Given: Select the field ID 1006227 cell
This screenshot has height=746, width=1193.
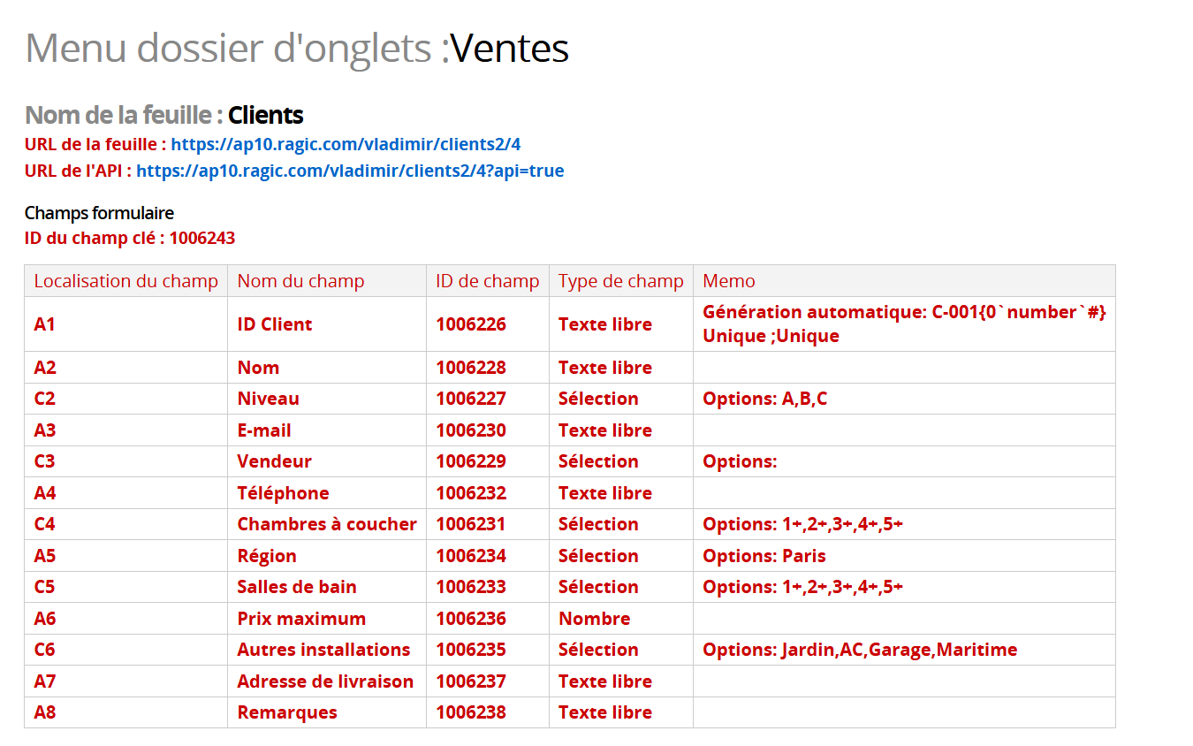Looking at the screenshot, I should tap(488, 399).
